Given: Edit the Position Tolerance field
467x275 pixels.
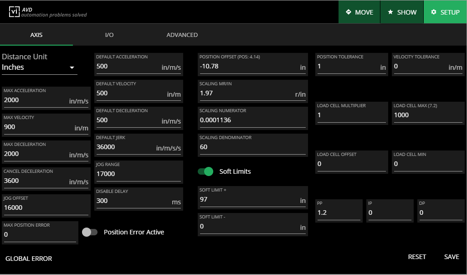Looking at the screenshot, I should (x=352, y=65).
